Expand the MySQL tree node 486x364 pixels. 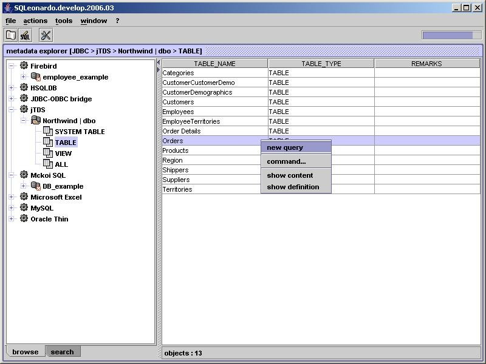coord(12,207)
